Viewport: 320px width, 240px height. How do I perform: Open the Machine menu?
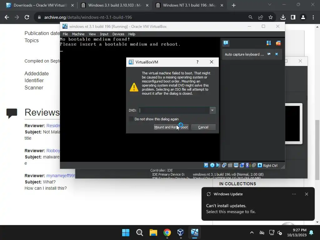coord(78,34)
